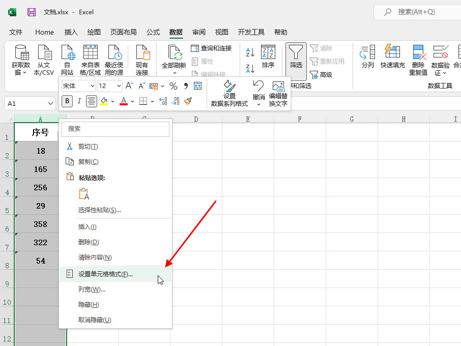
Task: Expand borders dropdown arrow
Action: pos(152,101)
